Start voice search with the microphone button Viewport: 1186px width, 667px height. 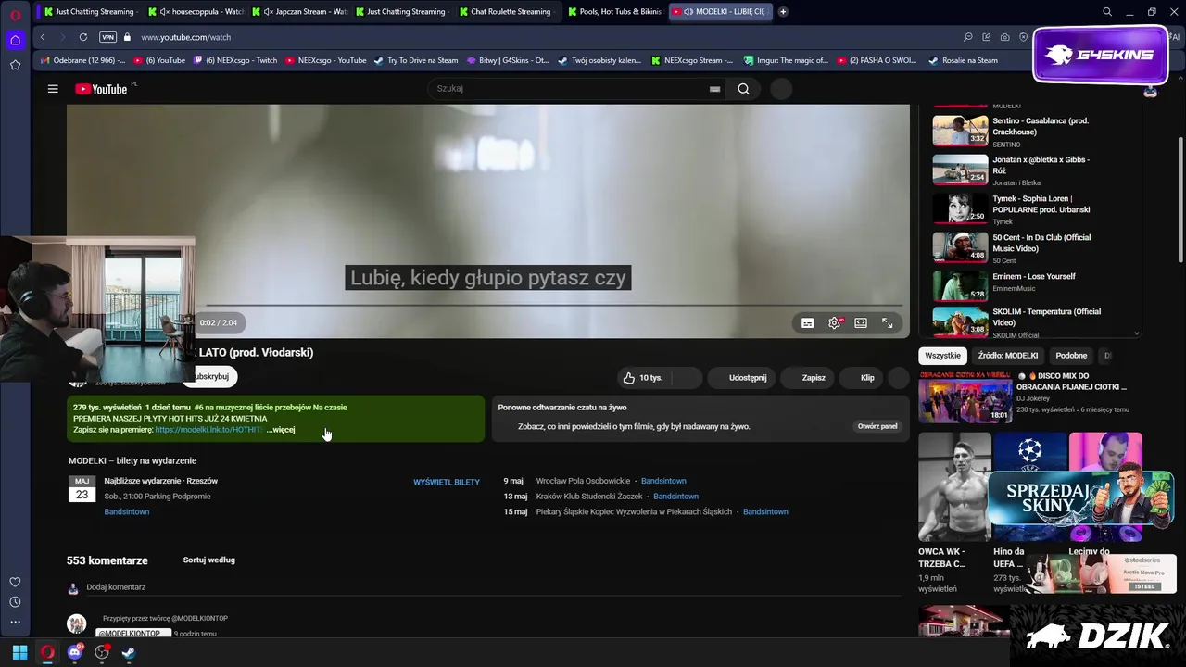781,89
